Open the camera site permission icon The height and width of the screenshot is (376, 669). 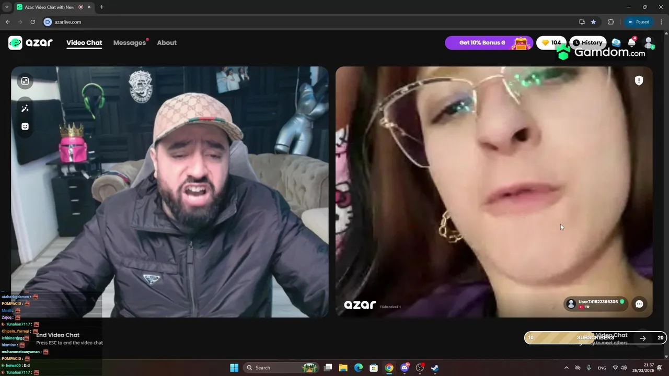pyautogui.click(x=48, y=22)
